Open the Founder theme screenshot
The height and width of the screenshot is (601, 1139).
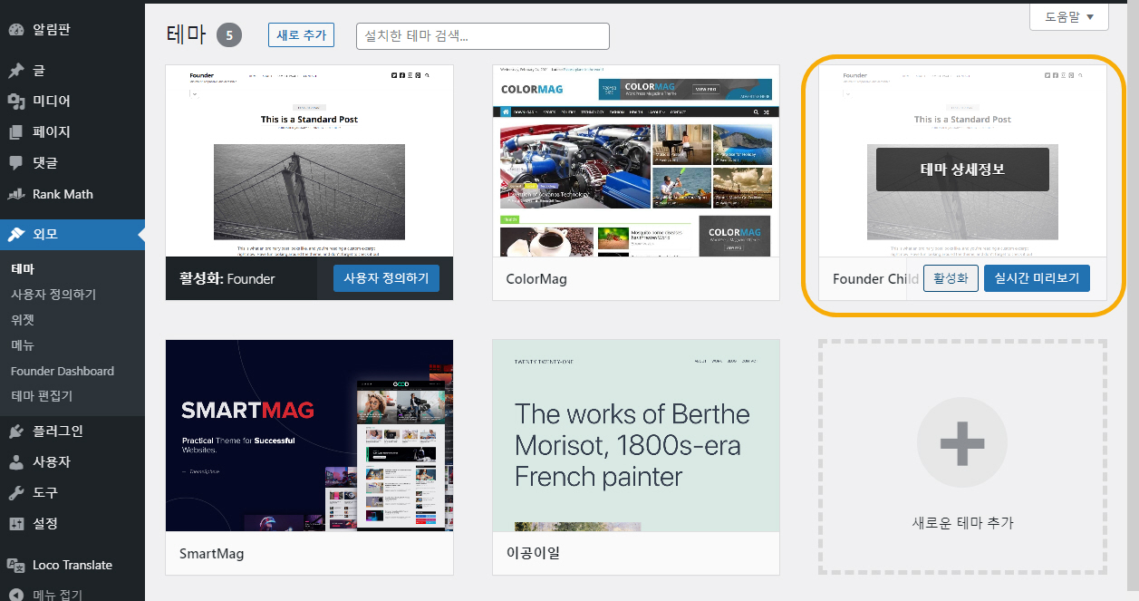pos(309,160)
